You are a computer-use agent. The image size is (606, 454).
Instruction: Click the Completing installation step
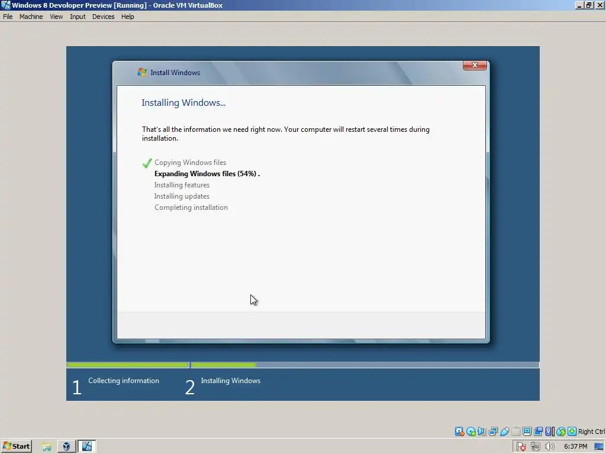191,207
